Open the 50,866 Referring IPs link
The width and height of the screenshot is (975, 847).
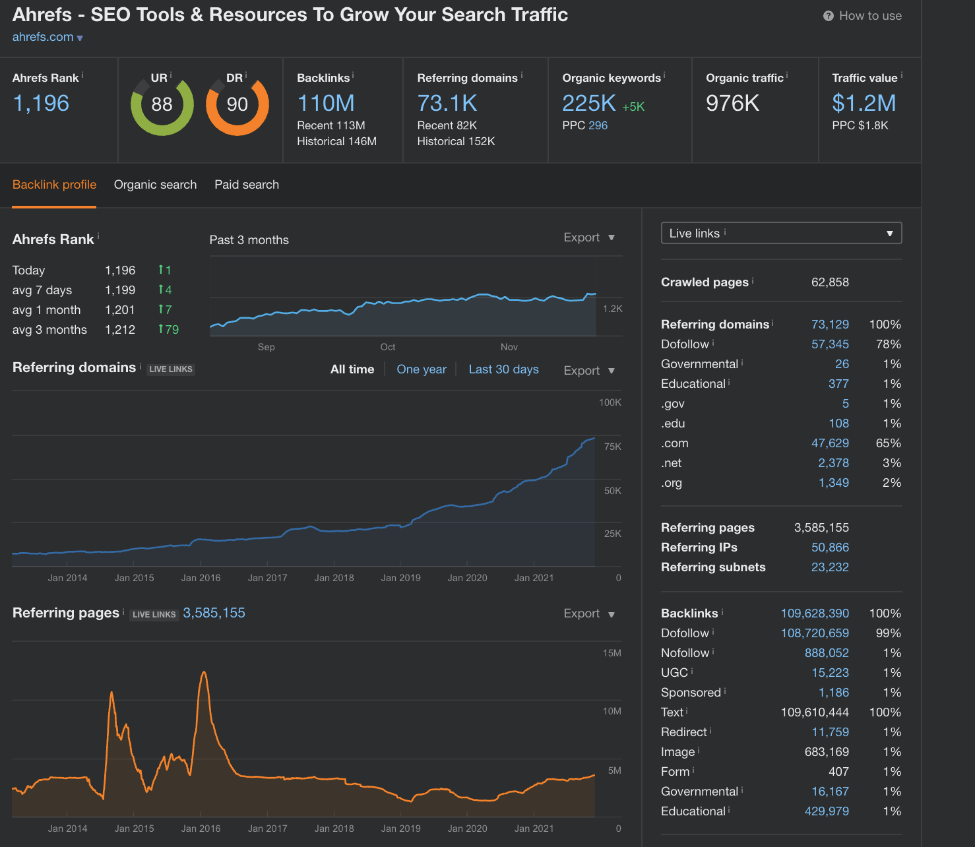click(830, 548)
